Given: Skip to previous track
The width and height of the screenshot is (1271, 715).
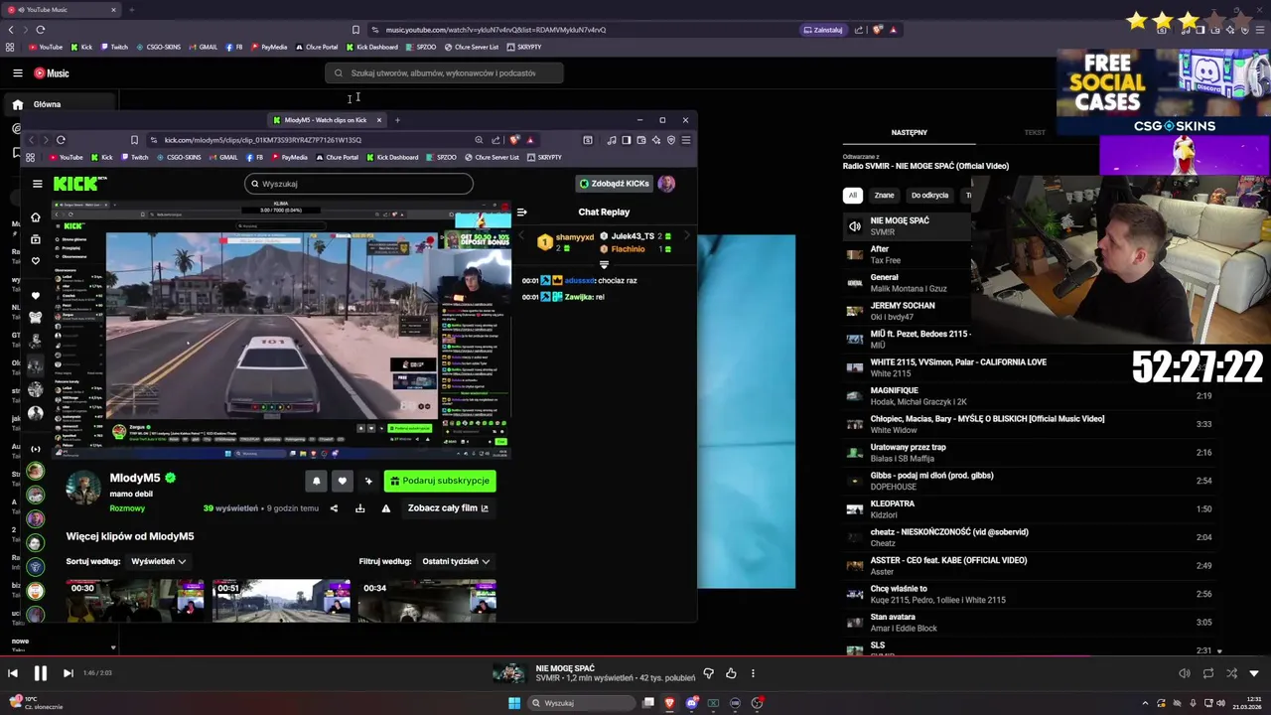Looking at the screenshot, I should pyautogui.click(x=13, y=673).
